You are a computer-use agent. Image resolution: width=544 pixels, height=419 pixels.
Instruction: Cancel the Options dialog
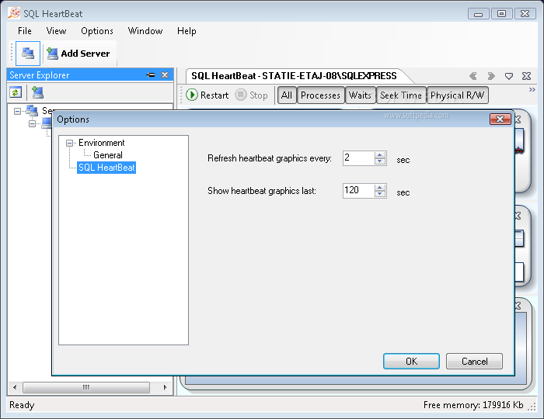[474, 361]
